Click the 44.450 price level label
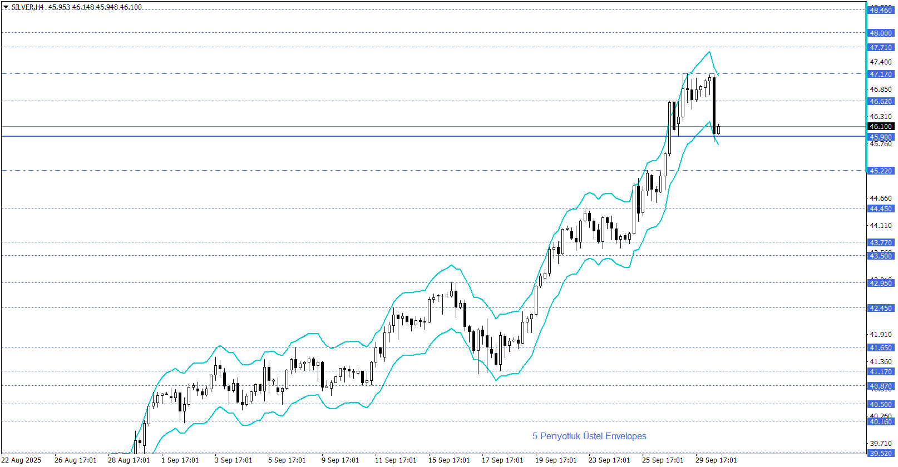 [881, 209]
